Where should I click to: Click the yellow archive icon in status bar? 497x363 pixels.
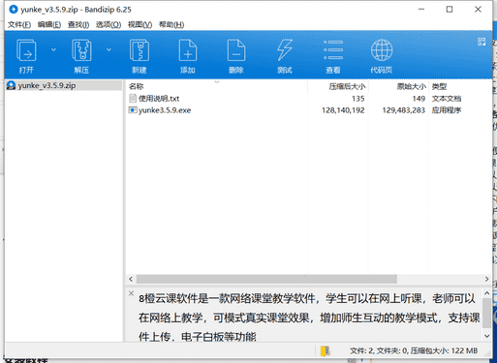pyautogui.click(x=326, y=350)
